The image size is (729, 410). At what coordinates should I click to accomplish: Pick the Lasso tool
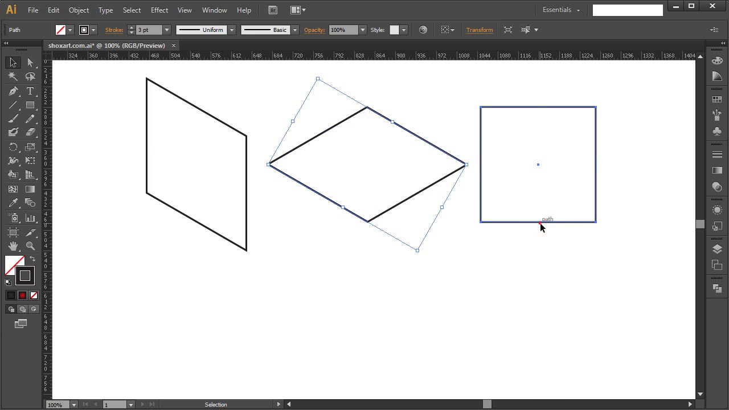(x=30, y=77)
